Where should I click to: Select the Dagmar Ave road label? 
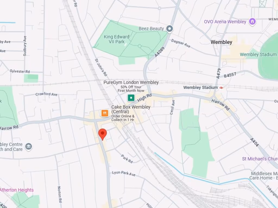pos(181,44)
